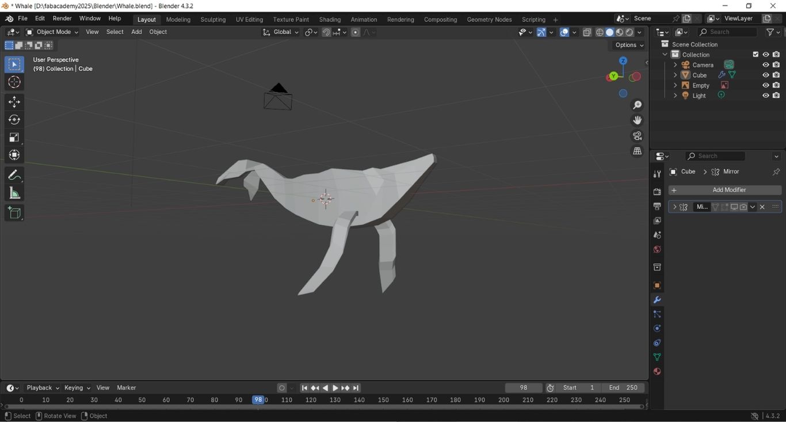786x422 pixels.
Task: Expand the Mirror modifier panel
Action: [x=674, y=207]
